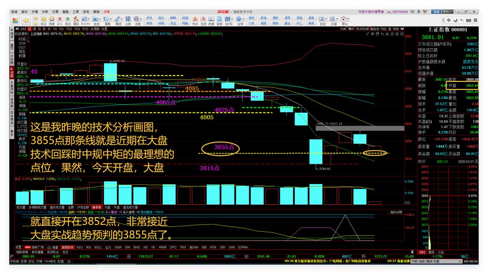Click the 自定 custom layout icon
488x274 pixels.
coord(321,18)
